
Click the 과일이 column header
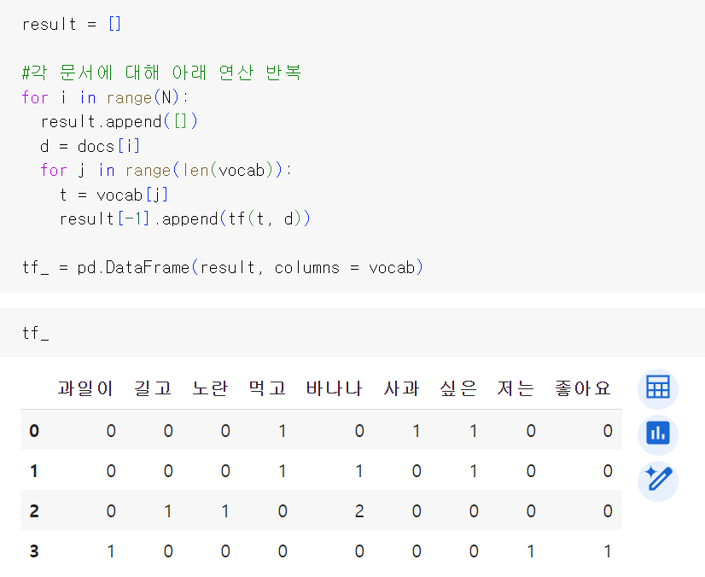(x=85, y=388)
